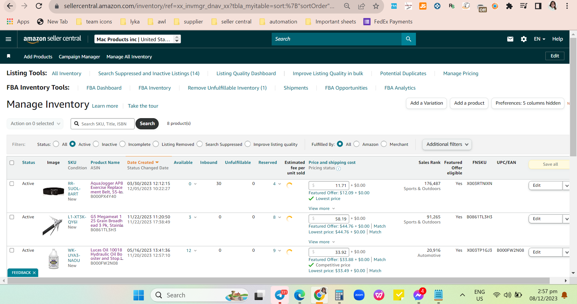
Task: Open the Action on 0 selected dropdown
Action: coord(35,124)
